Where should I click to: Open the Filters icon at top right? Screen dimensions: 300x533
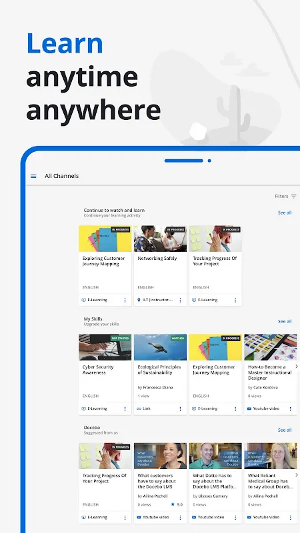pyautogui.click(x=293, y=196)
